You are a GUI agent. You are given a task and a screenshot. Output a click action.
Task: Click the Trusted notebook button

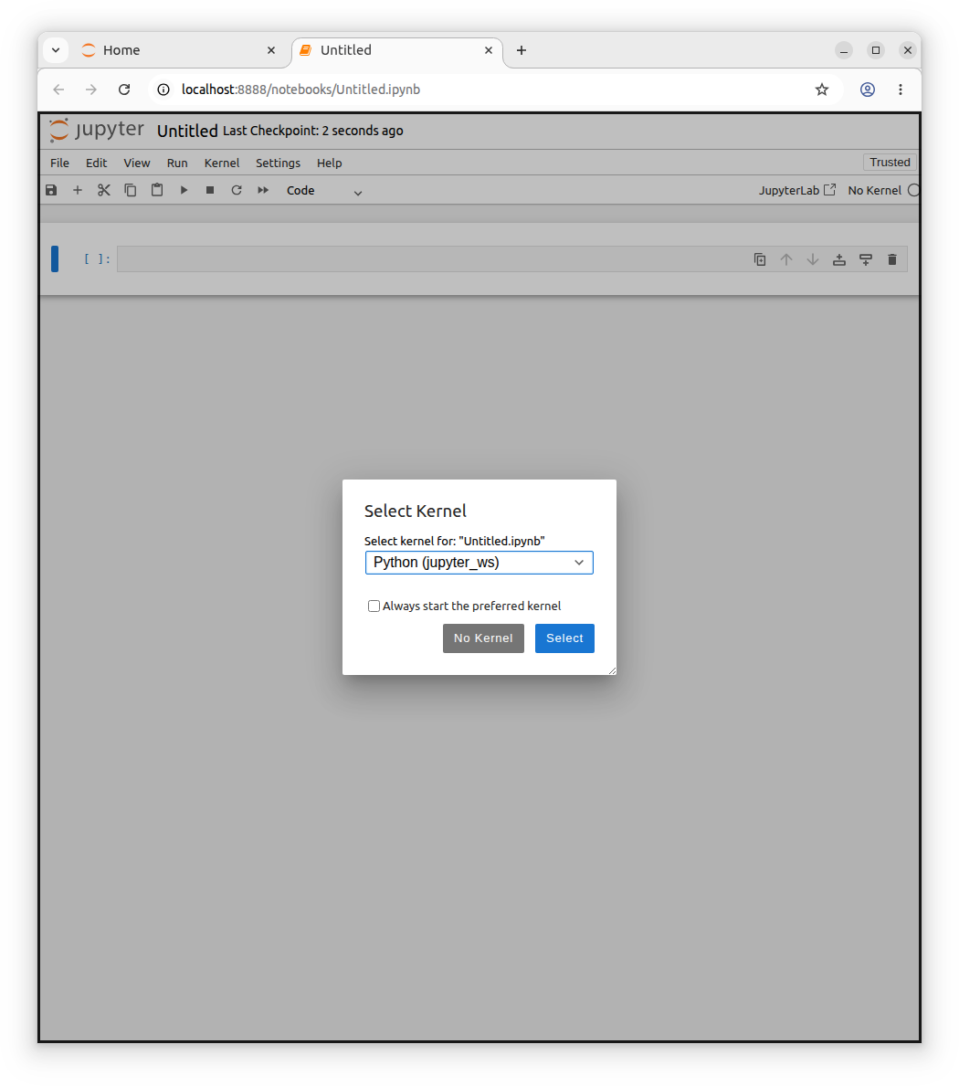pyautogui.click(x=890, y=162)
